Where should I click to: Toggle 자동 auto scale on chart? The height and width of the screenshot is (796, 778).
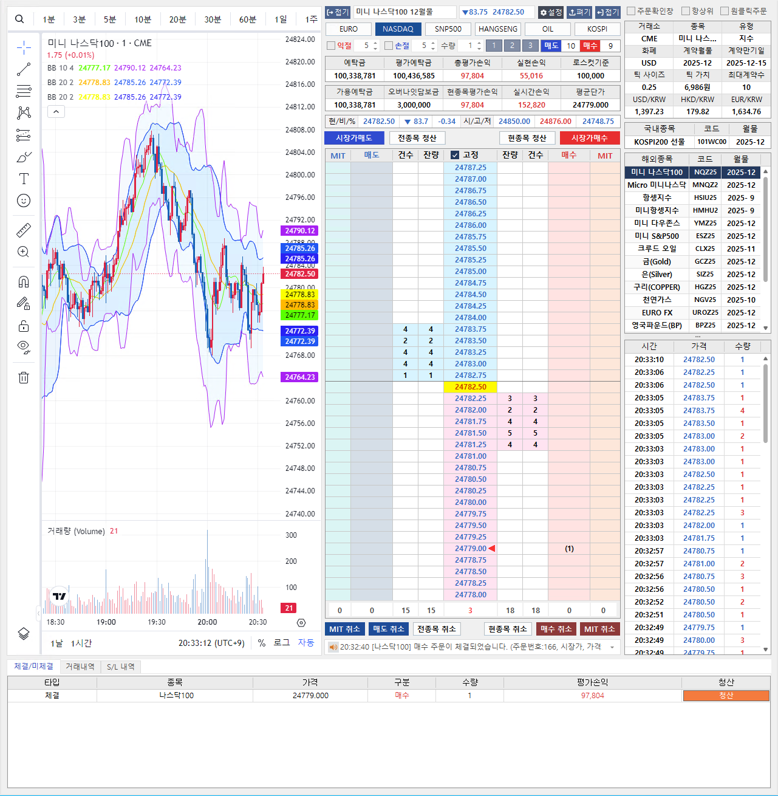[306, 642]
